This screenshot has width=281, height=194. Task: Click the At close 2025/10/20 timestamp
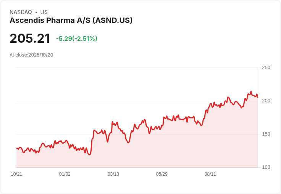pyautogui.click(x=31, y=55)
